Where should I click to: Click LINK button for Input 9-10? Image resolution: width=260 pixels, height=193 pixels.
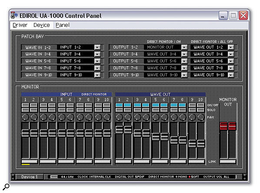103,162
